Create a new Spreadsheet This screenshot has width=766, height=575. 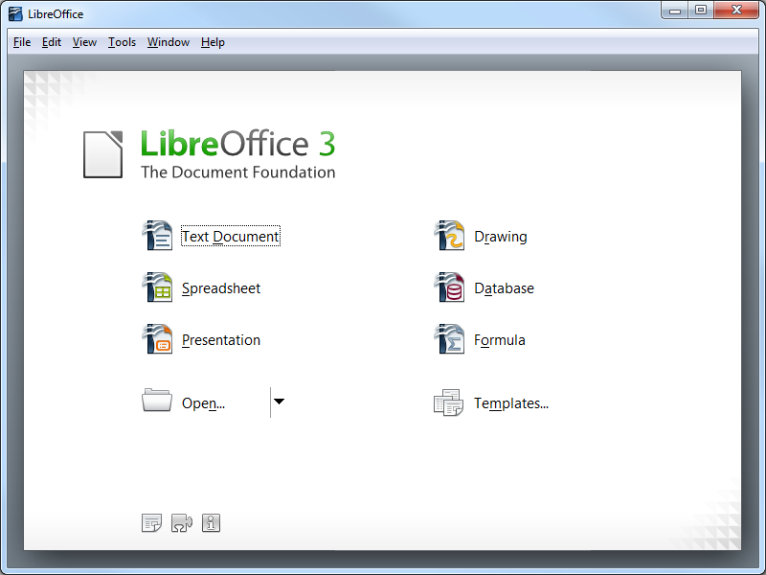pos(221,288)
